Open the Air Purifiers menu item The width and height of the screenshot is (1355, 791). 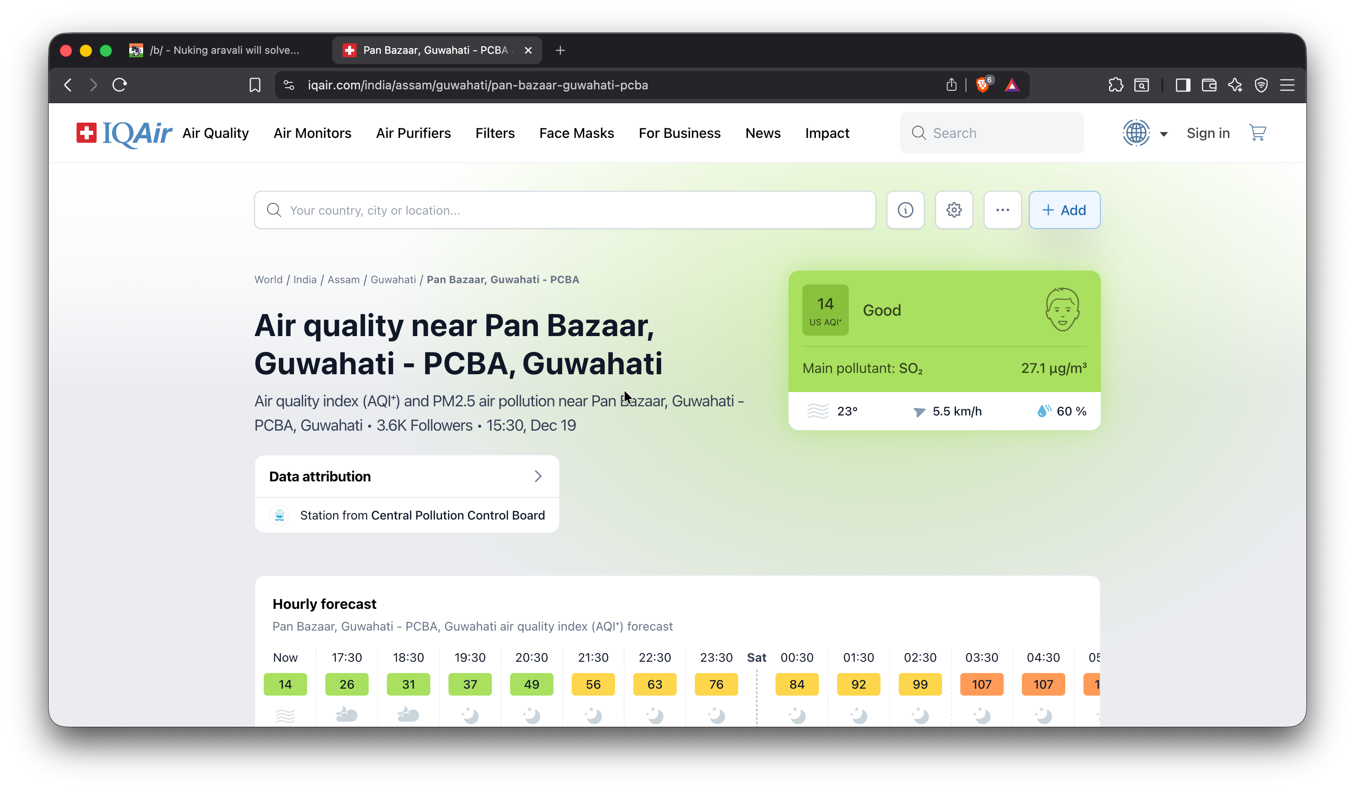click(x=413, y=133)
